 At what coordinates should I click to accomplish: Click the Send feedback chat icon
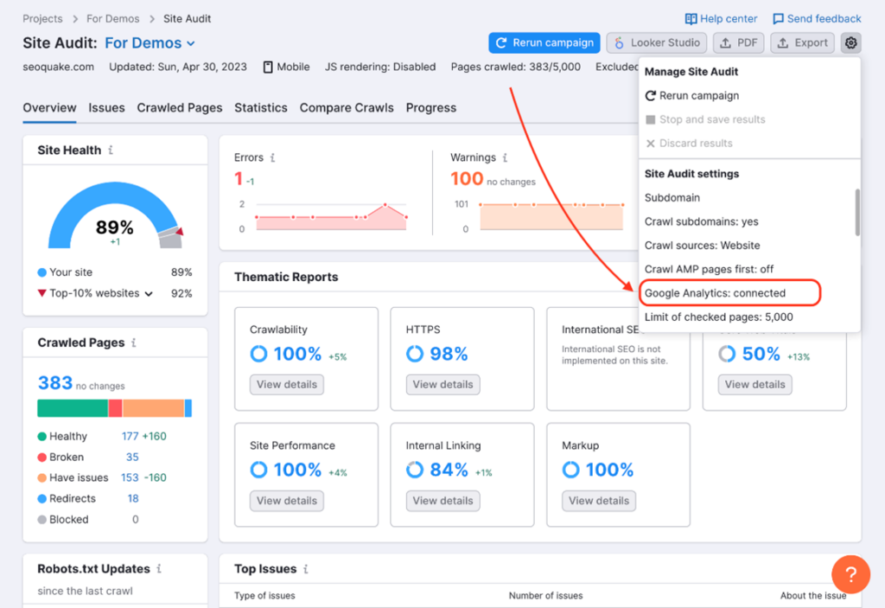(778, 19)
